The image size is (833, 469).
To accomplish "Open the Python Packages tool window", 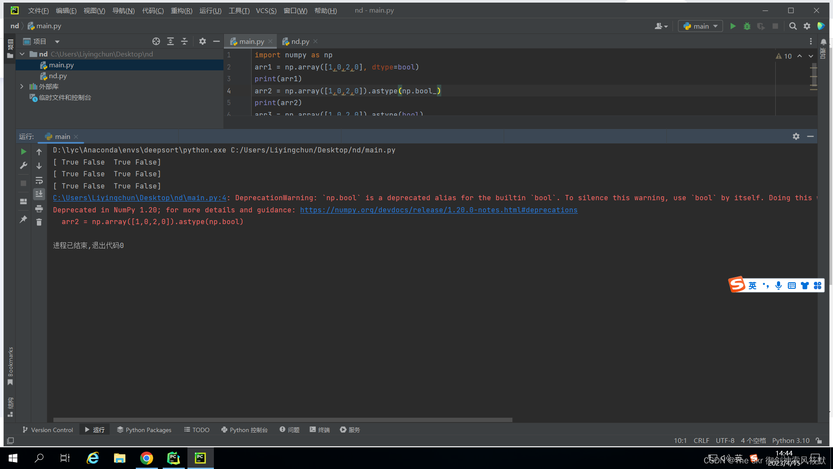I will (144, 429).
